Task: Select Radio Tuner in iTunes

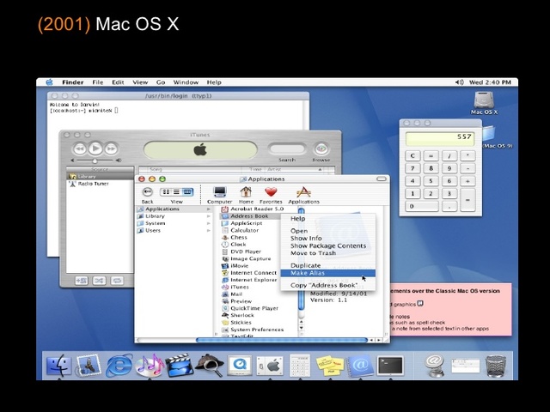Action: pyautogui.click(x=100, y=184)
